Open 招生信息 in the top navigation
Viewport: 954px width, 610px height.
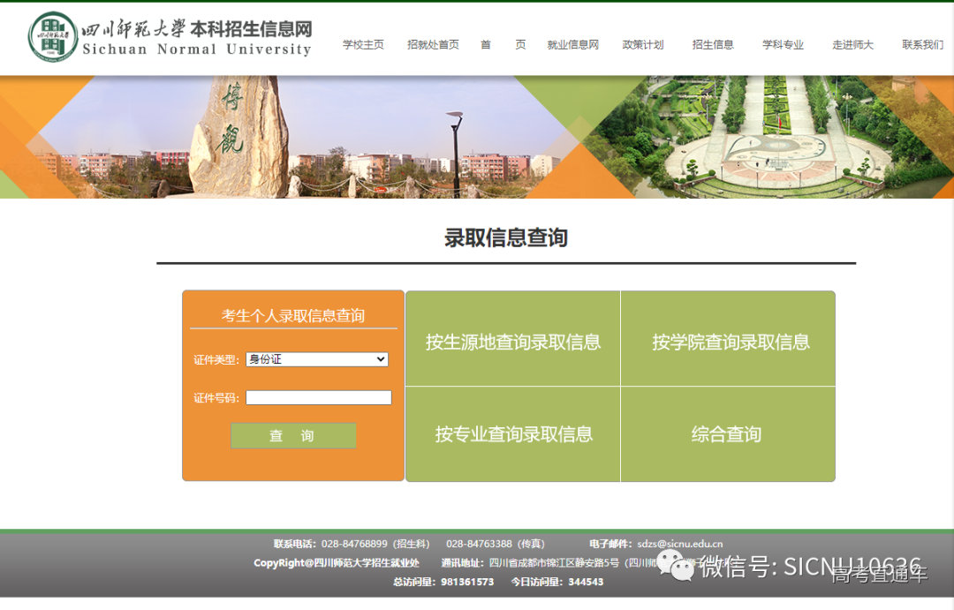pos(712,44)
